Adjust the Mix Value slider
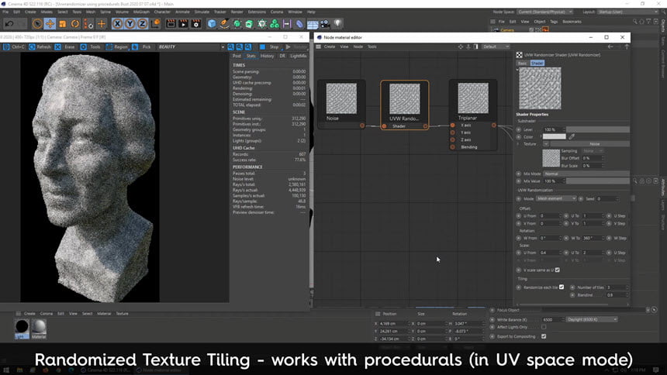Viewport: 667px width, 375px height. [x=597, y=181]
